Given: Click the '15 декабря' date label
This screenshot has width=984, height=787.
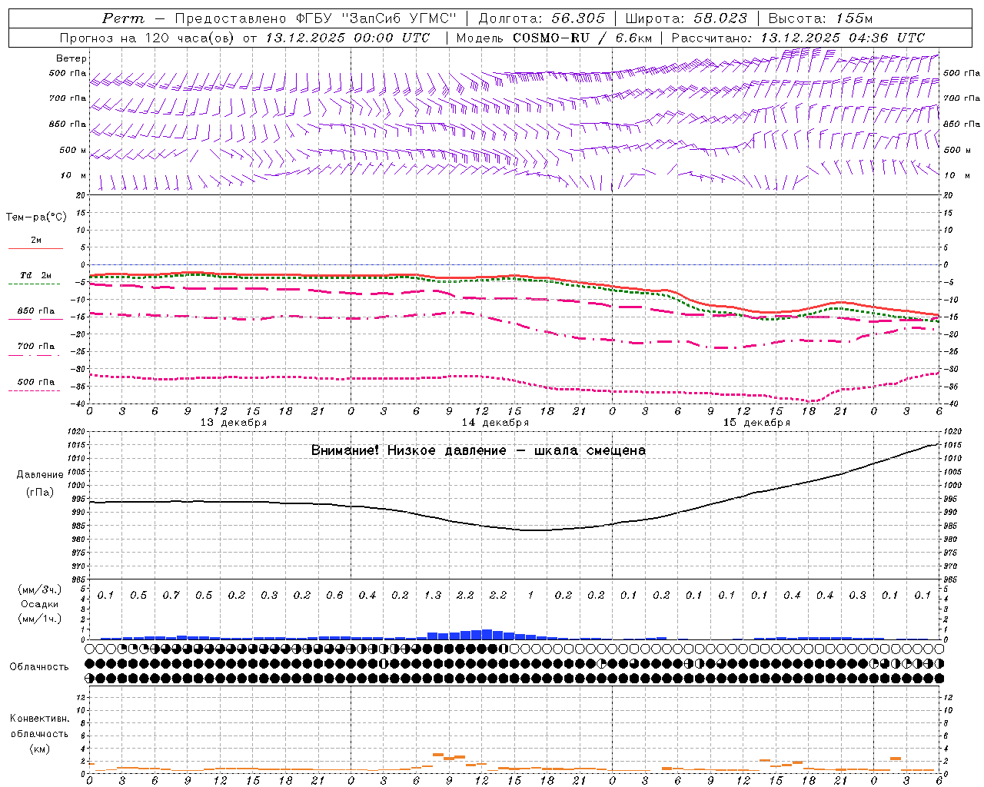Looking at the screenshot, I should click(x=756, y=423).
